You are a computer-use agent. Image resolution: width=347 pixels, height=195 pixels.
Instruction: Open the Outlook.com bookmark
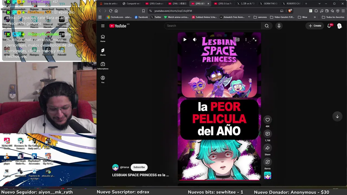click(x=119, y=17)
